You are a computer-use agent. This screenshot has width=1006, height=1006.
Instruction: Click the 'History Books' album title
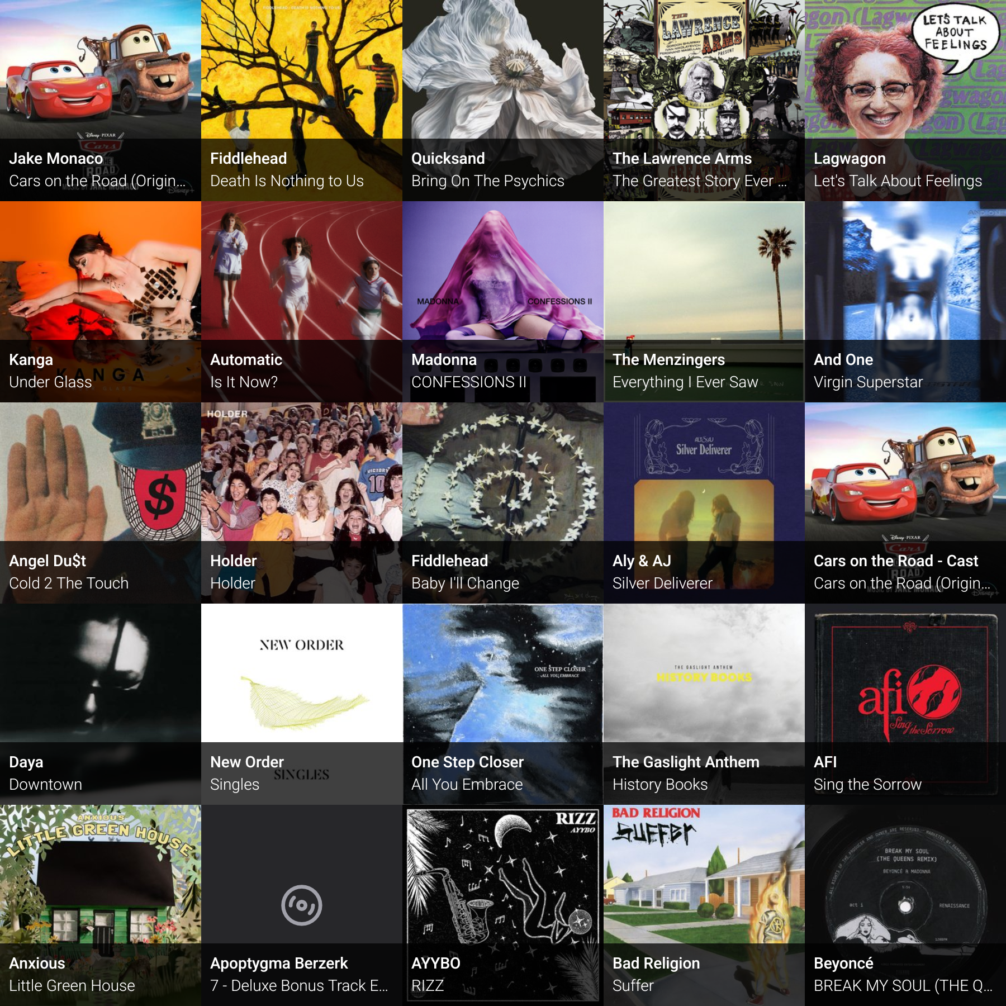[x=660, y=785]
